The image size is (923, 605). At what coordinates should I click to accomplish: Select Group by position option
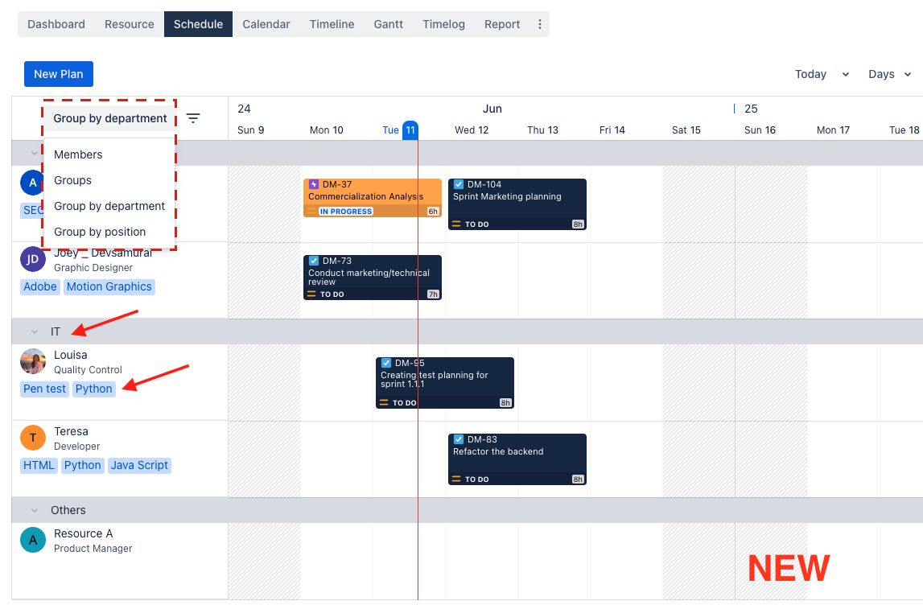[100, 232]
